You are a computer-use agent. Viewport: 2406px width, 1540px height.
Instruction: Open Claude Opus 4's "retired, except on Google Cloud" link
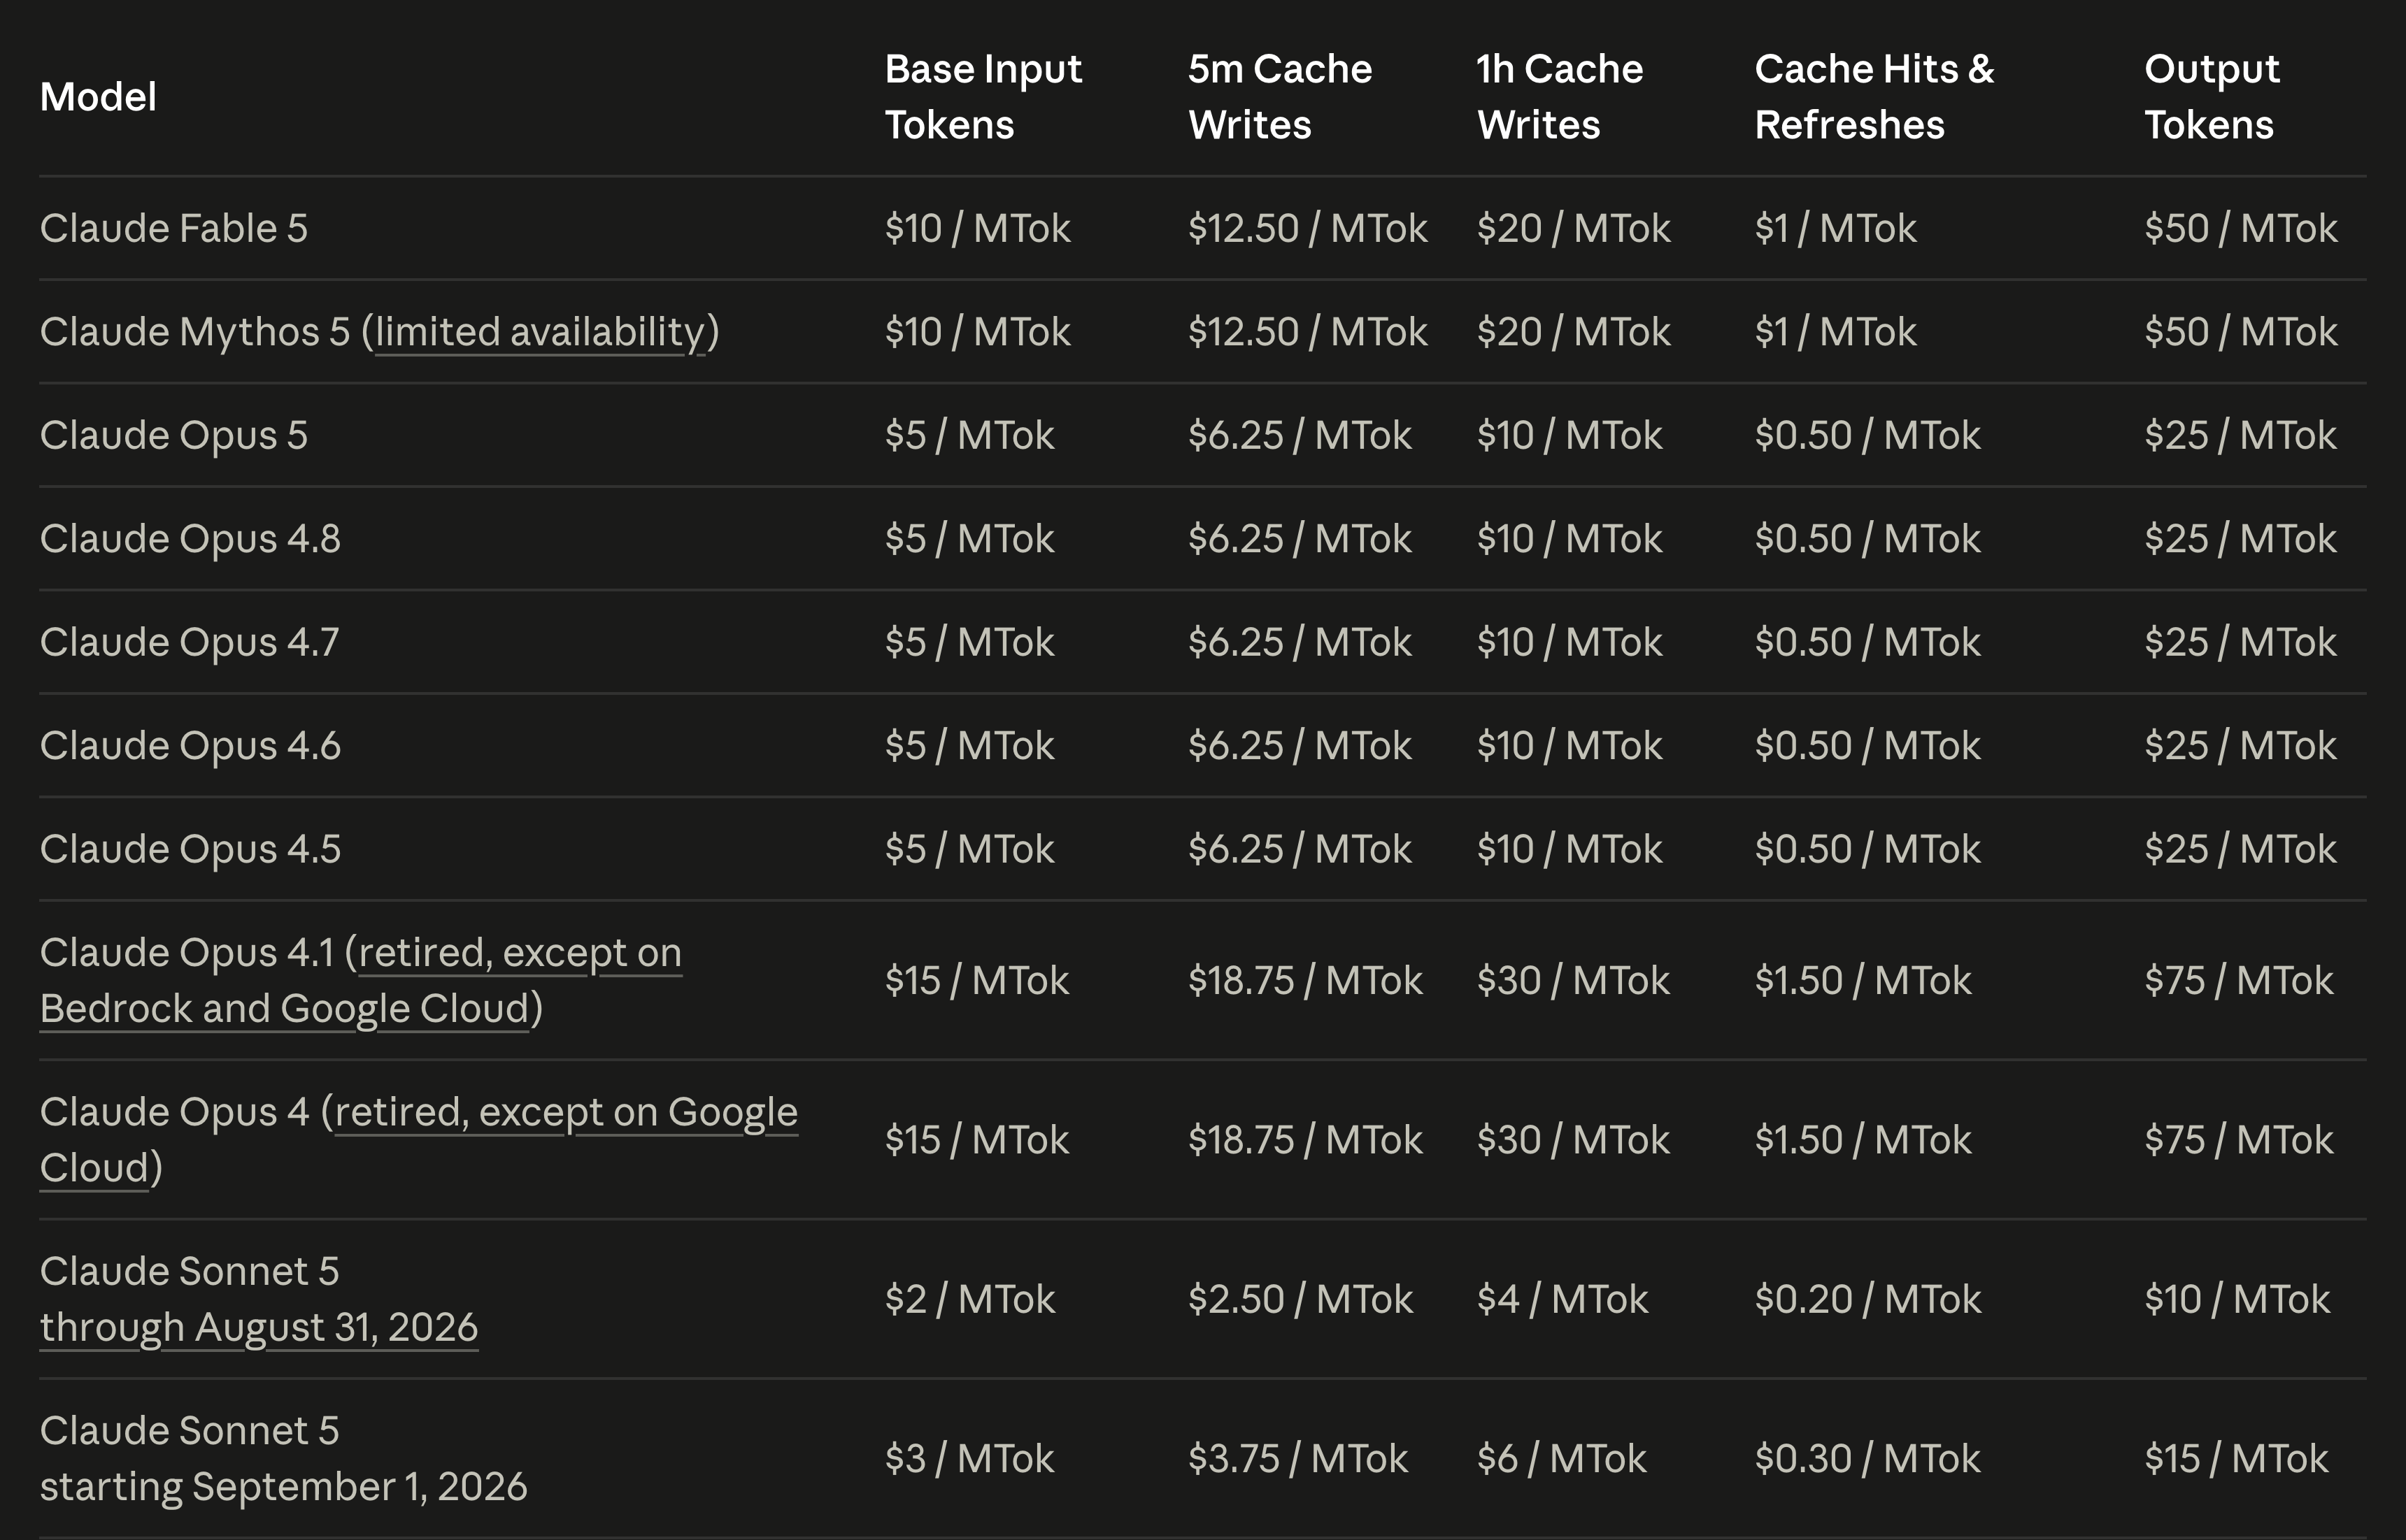click(418, 1139)
